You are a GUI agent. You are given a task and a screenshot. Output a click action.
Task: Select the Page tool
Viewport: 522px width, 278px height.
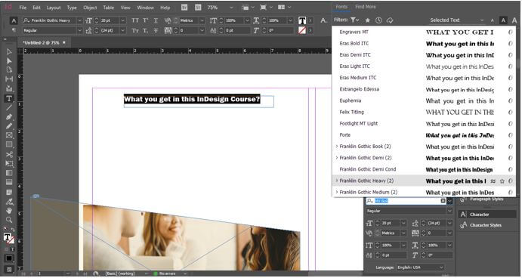[9, 70]
